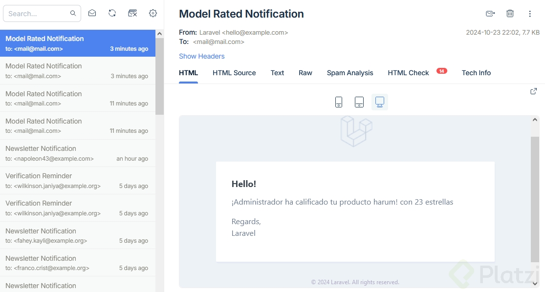This screenshot has height=292, width=545.
Task: Click the search magnifier icon
Action: pos(73,14)
